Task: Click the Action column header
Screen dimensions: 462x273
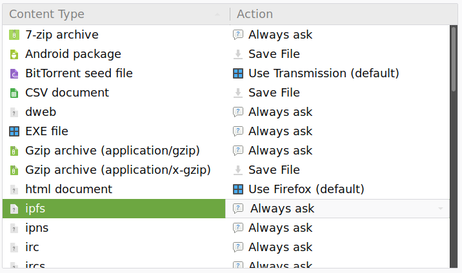Action: tap(343, 14)
